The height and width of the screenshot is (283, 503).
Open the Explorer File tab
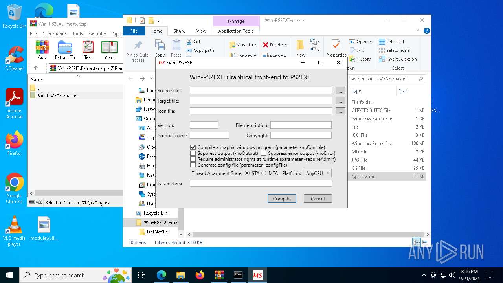tap(134, 31)
